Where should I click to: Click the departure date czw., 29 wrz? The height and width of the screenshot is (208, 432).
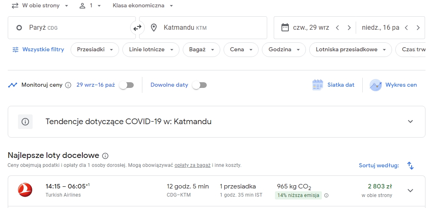[311, 28]
